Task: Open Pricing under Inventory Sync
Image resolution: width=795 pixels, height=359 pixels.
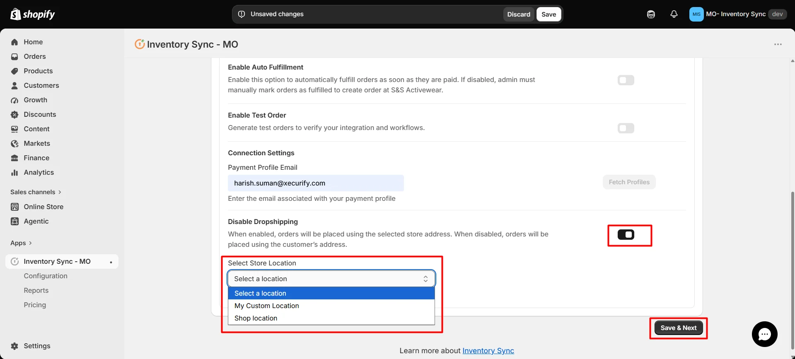Action: click(x=35, y=305)
